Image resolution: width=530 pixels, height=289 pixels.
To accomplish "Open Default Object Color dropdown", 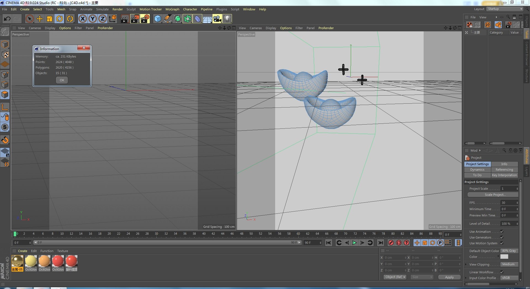I will point(509,251).
